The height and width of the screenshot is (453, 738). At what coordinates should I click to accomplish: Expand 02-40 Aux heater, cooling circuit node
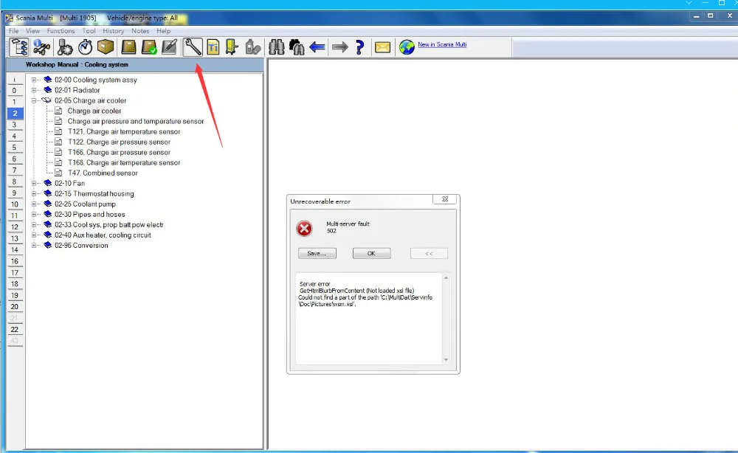[x=34, y=235]
